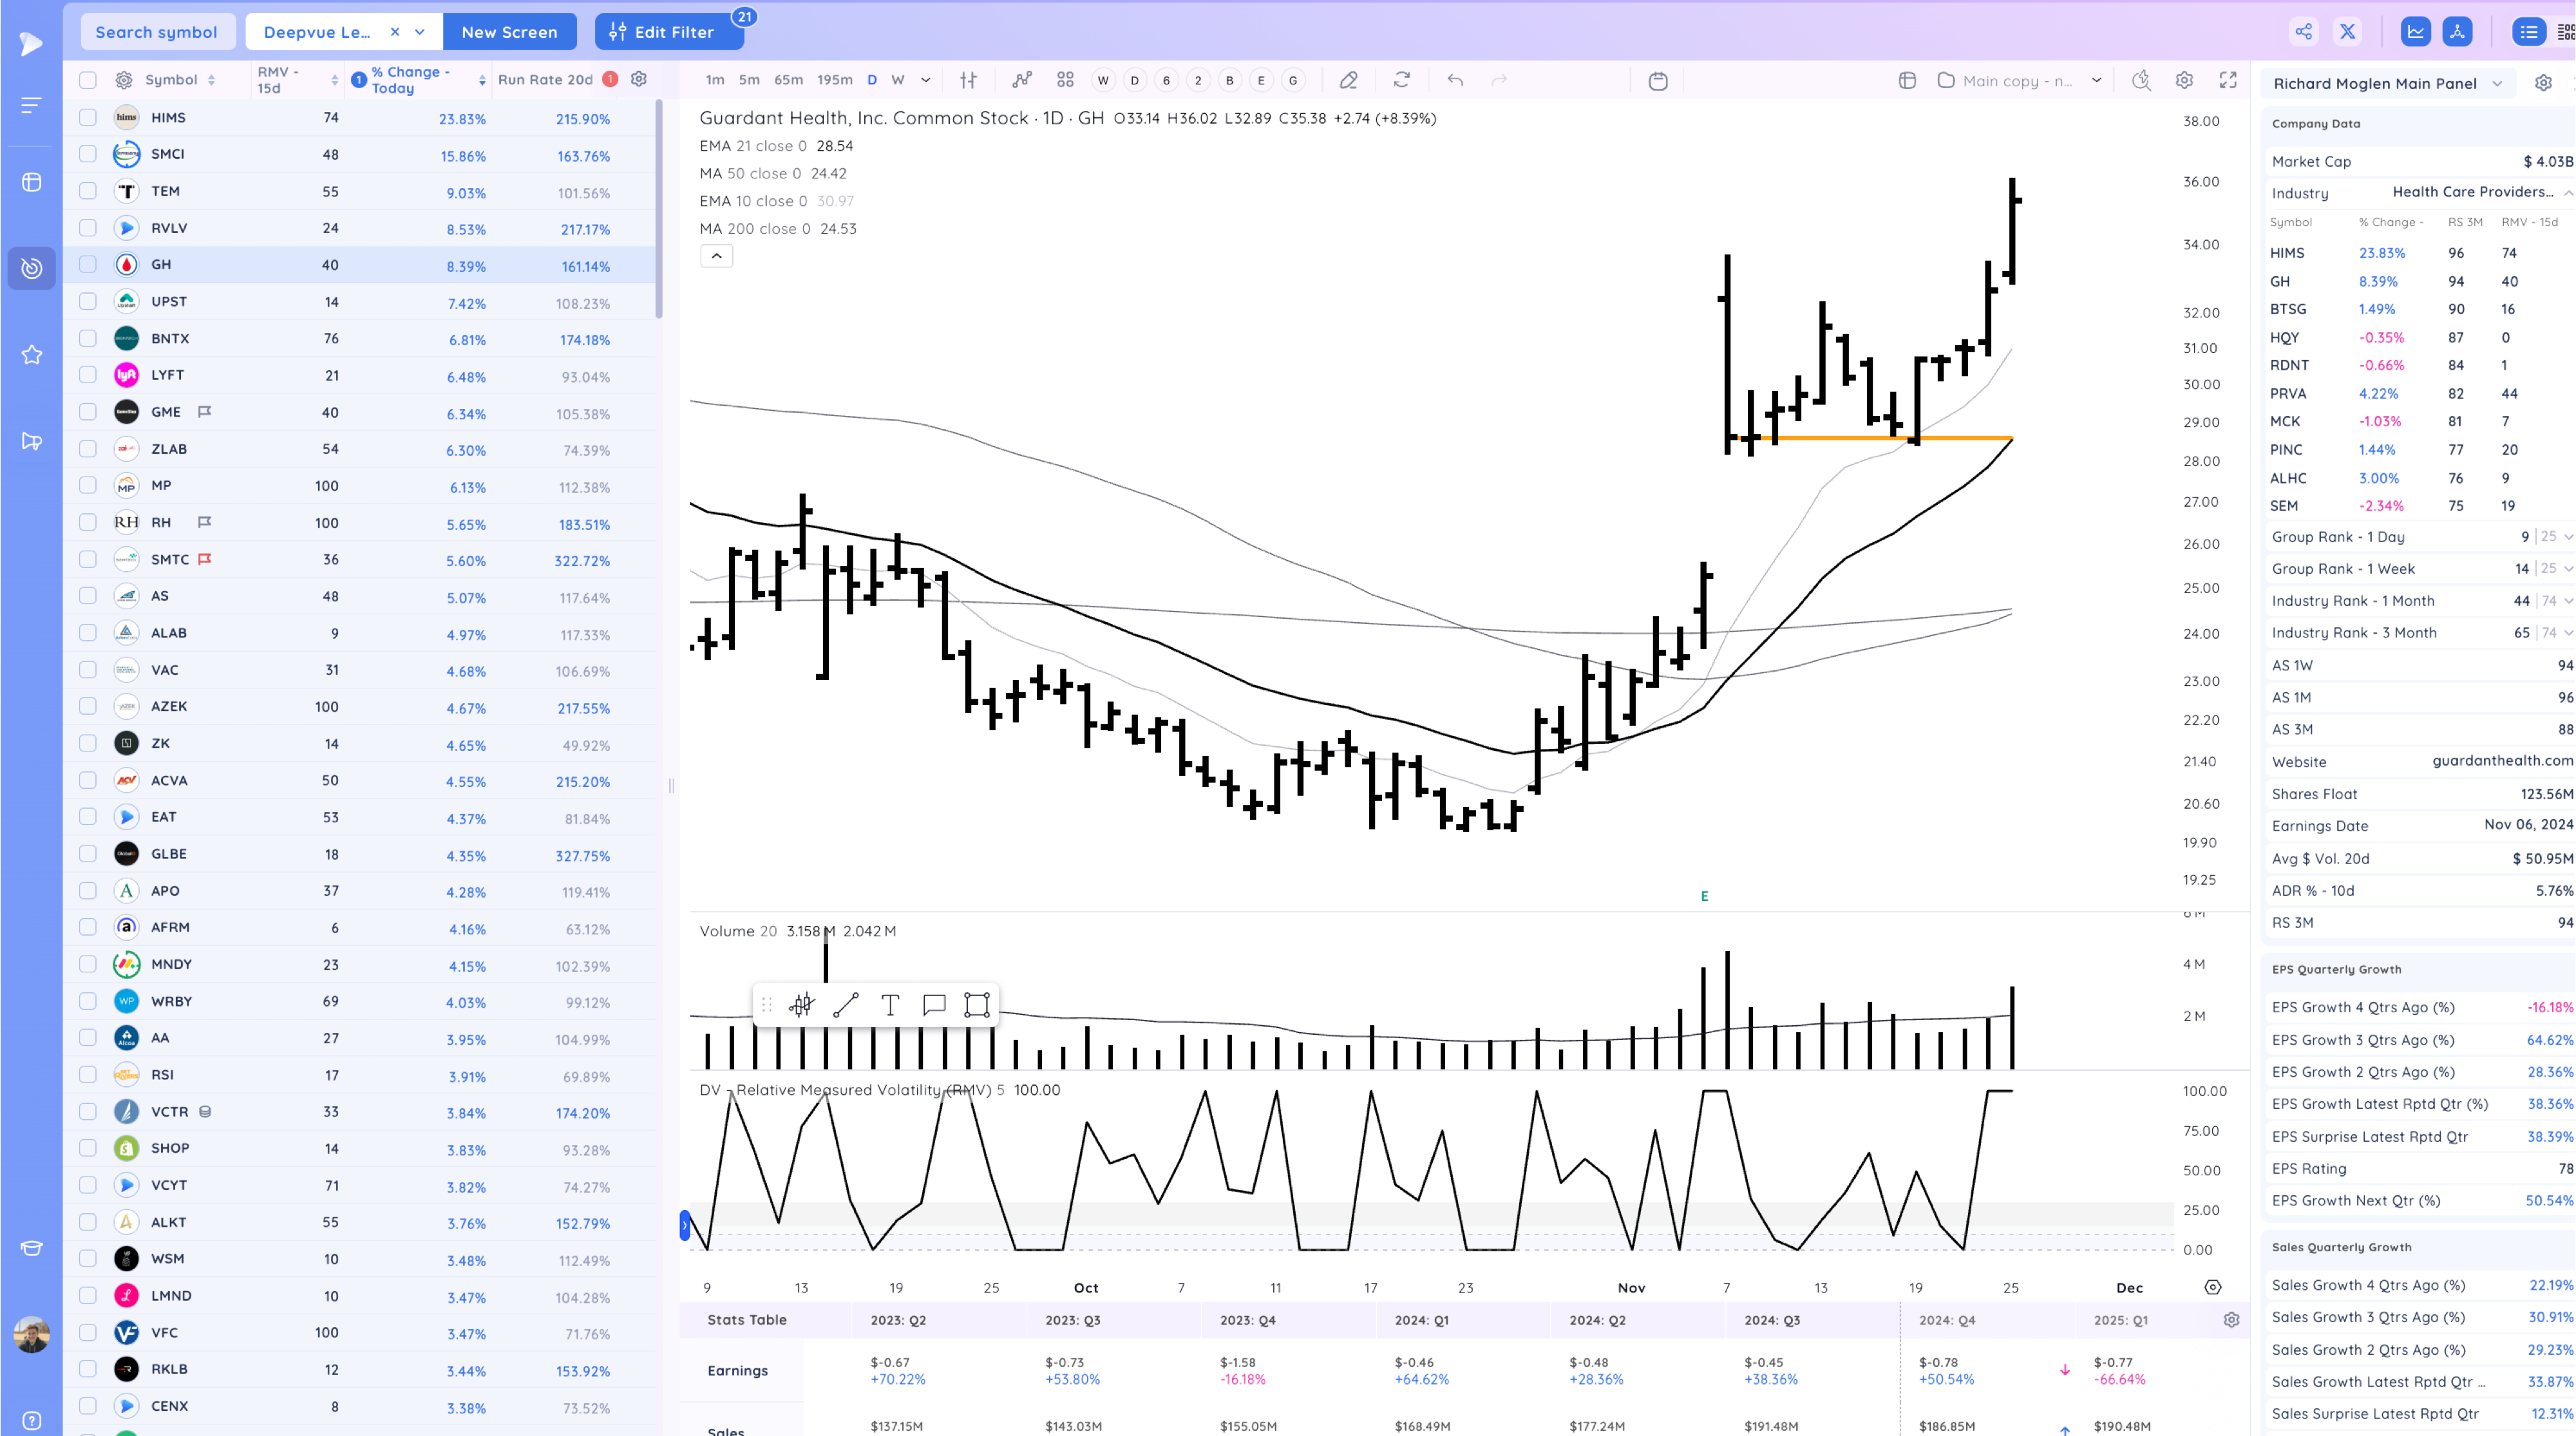Open the chart layout grid icon
The width and height of the screenshot is (2576, 1436).
coord(1065,80)
